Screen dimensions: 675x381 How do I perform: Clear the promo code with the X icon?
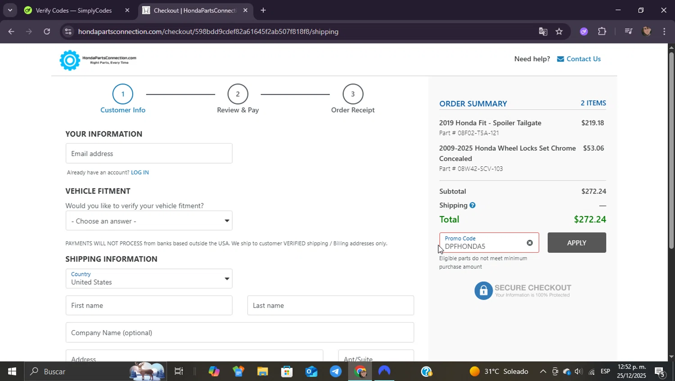pos(530,243)
